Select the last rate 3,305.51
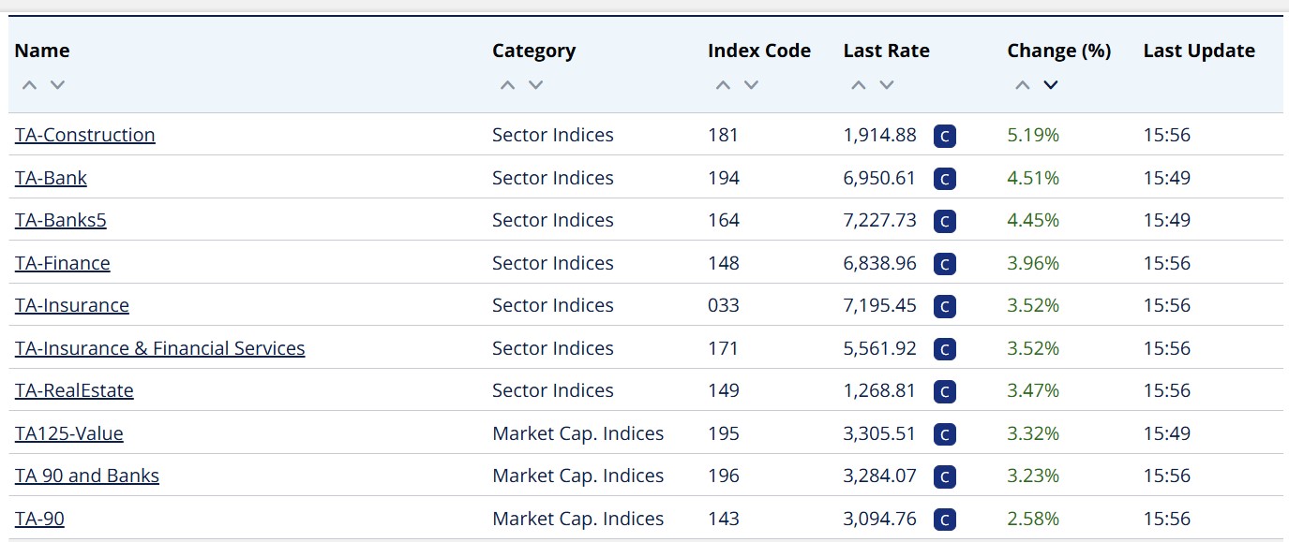1289x542 pixels. [880, 433]
